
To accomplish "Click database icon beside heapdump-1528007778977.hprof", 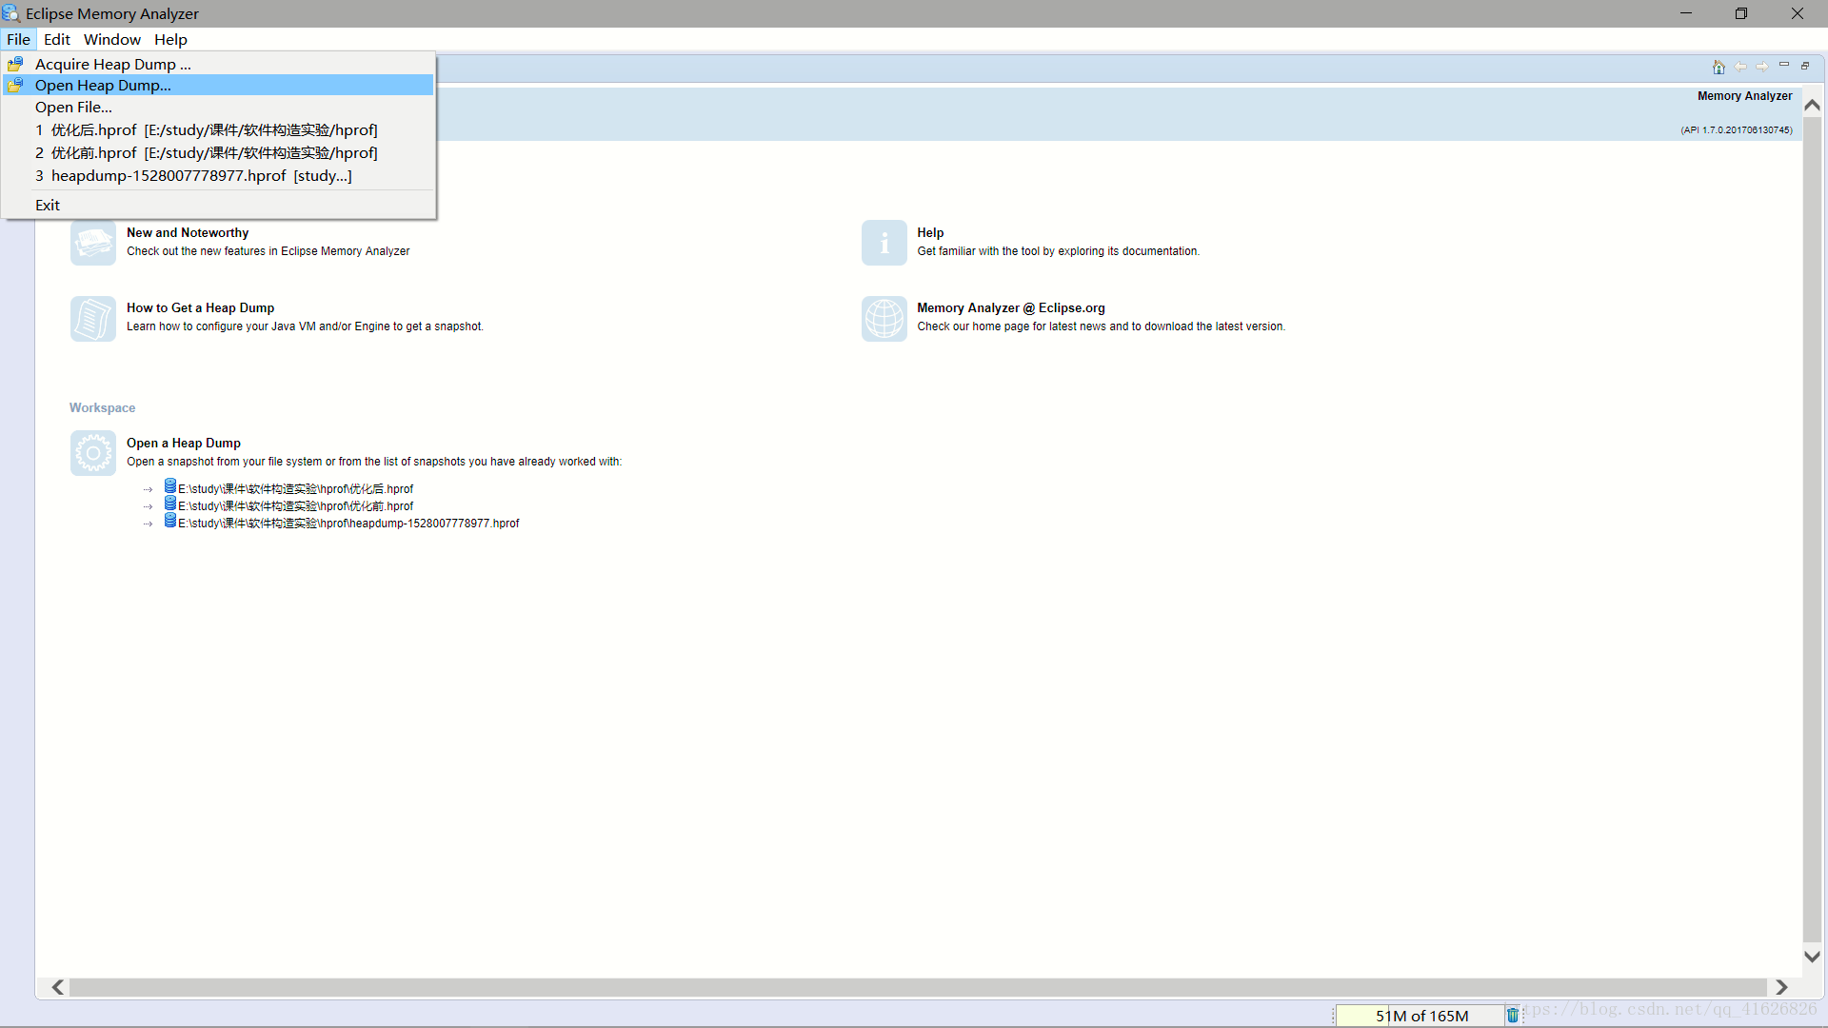I will [x=170, y=521].
